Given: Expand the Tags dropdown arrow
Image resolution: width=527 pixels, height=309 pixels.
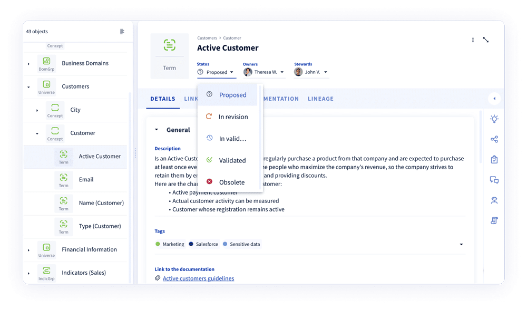Looking at the screenshot, I should pyautogui.click(x=461, y=245).
